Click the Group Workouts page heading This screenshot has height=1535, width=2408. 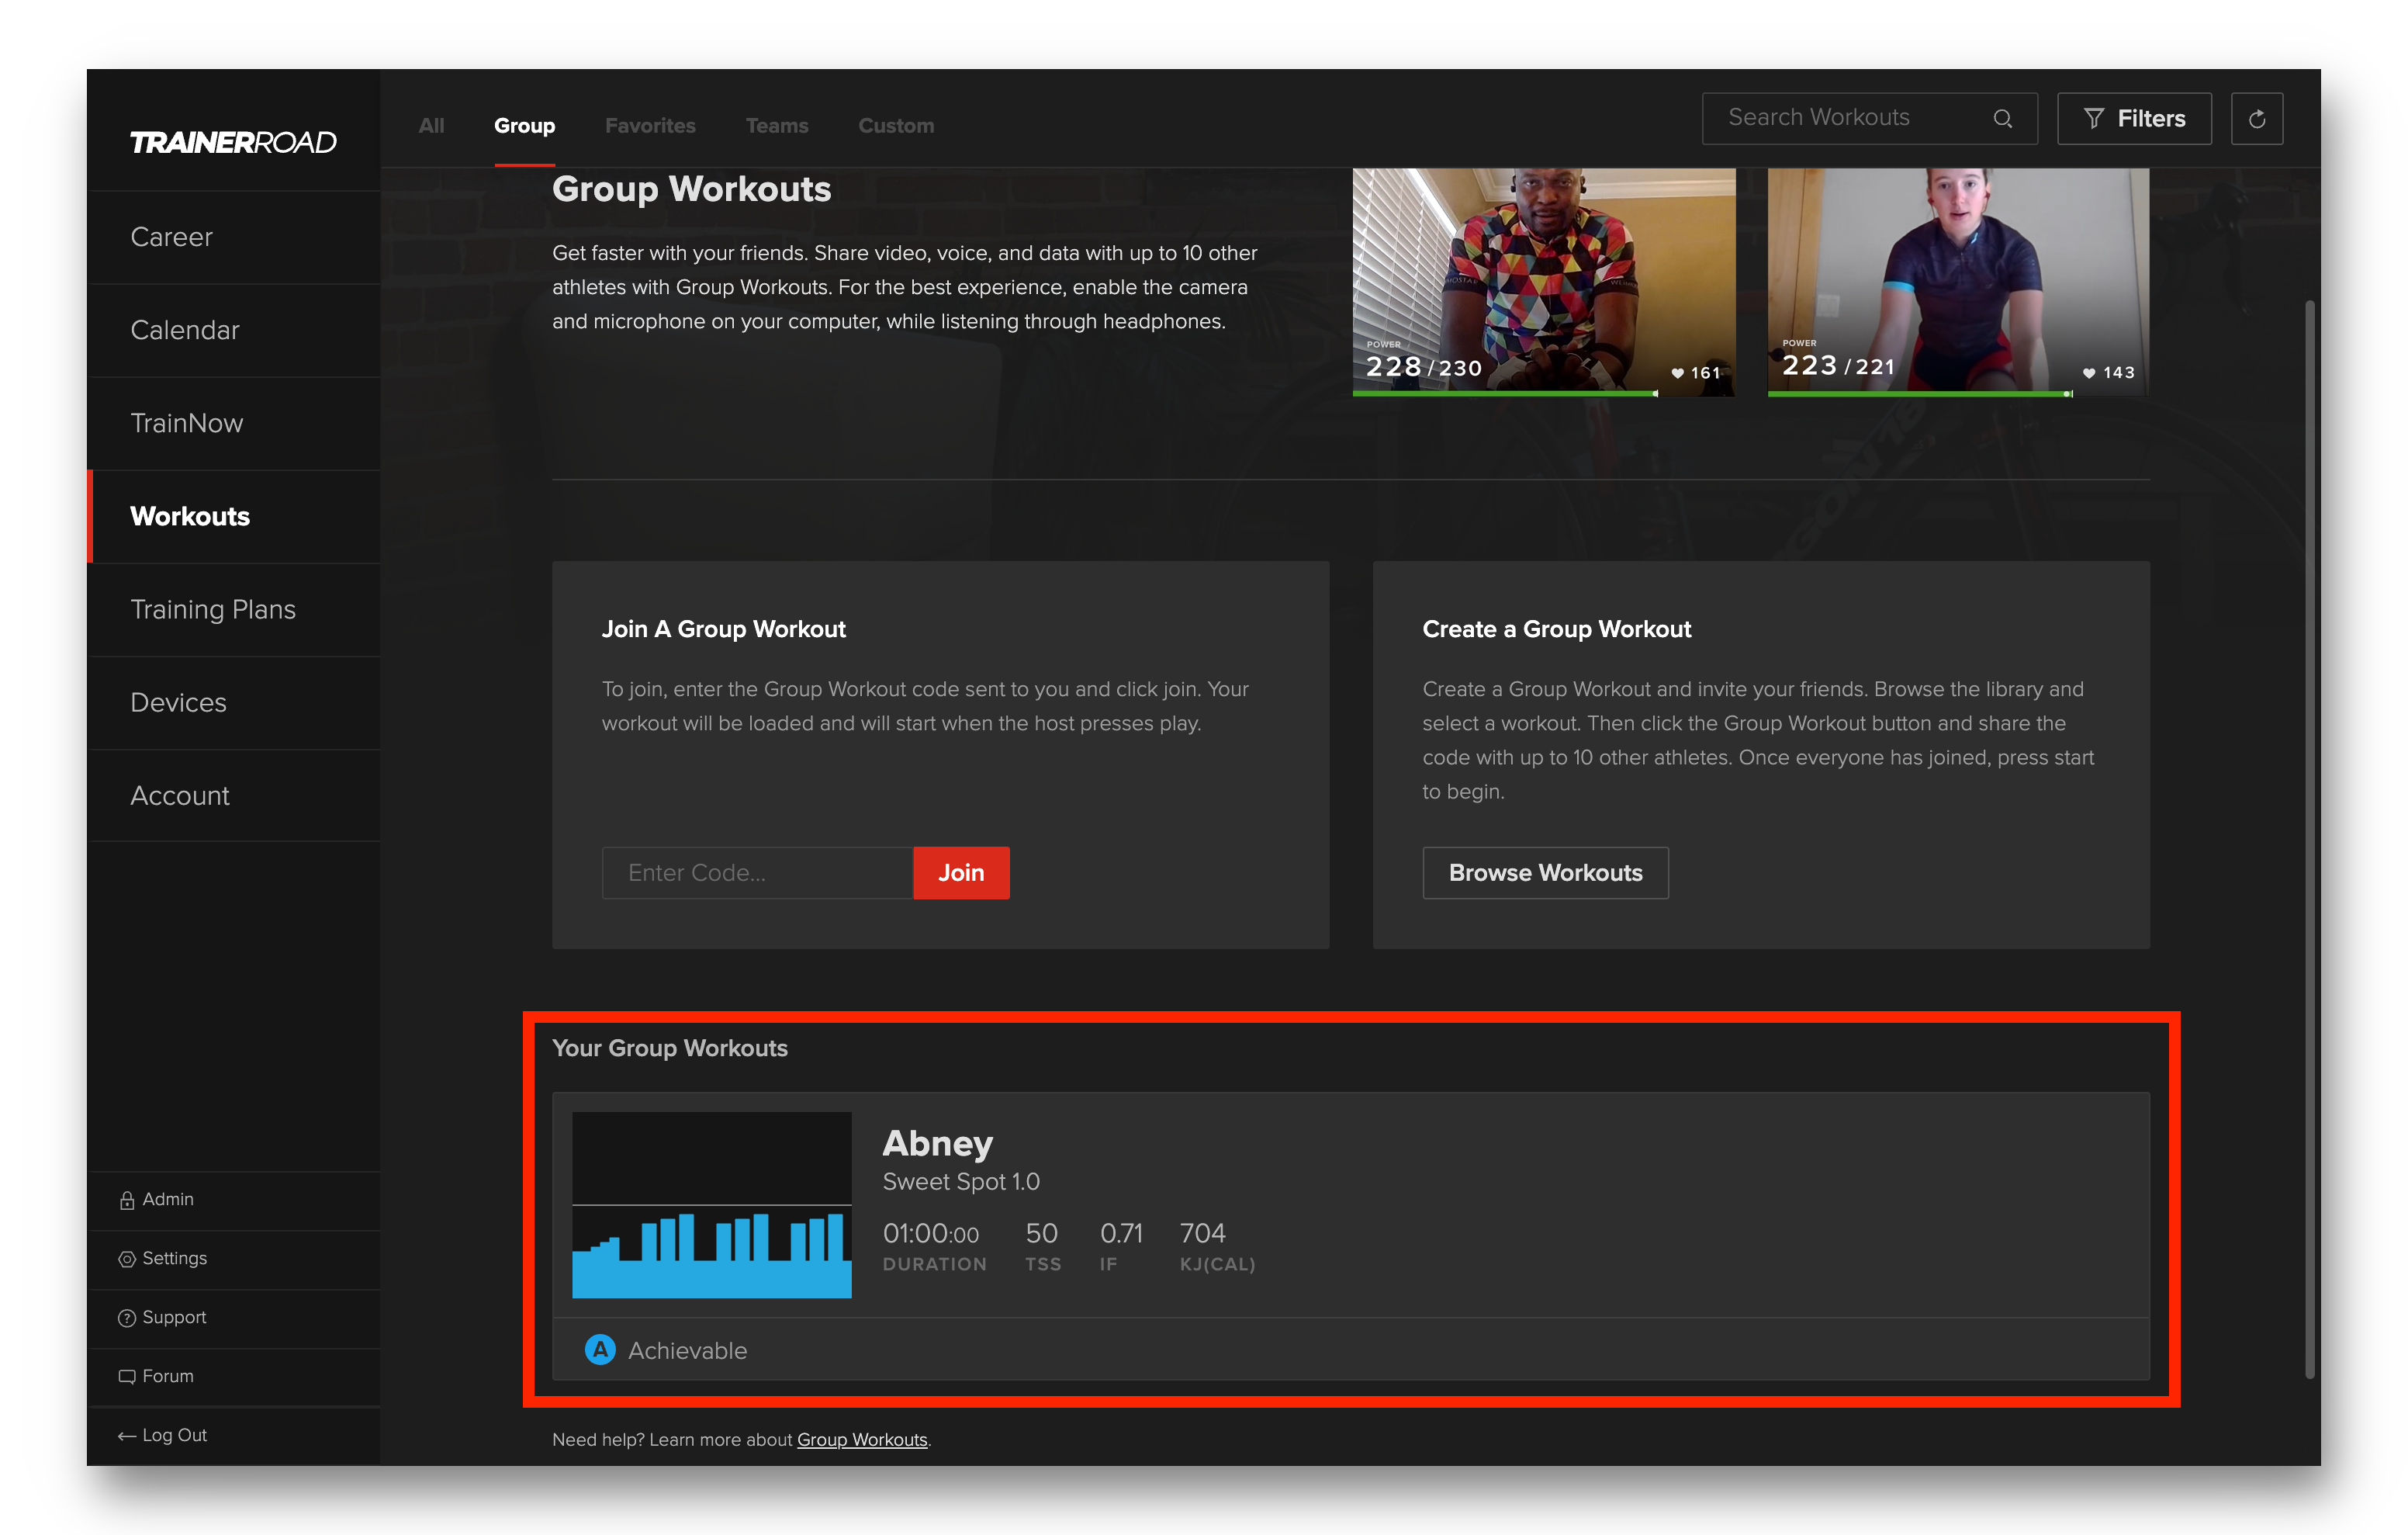pos(691,189)
